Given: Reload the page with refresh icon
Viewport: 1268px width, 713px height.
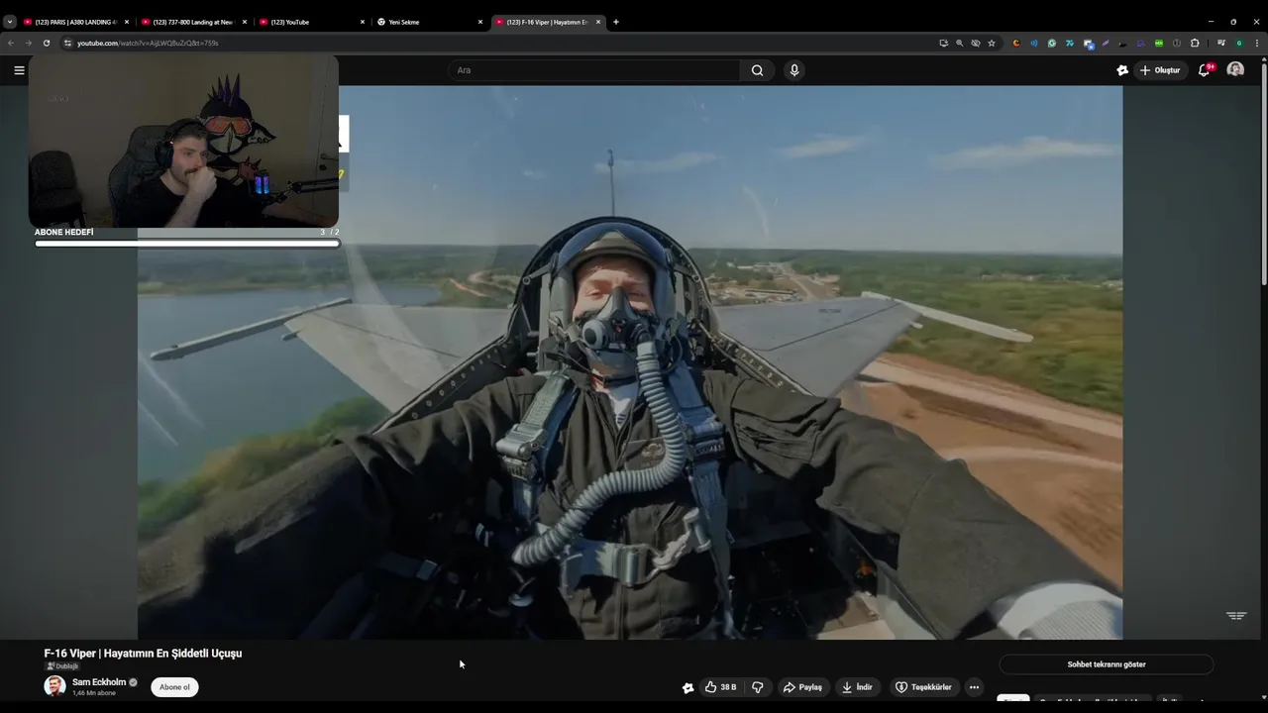Looking at the screenshot, I should tap(46, 43).
